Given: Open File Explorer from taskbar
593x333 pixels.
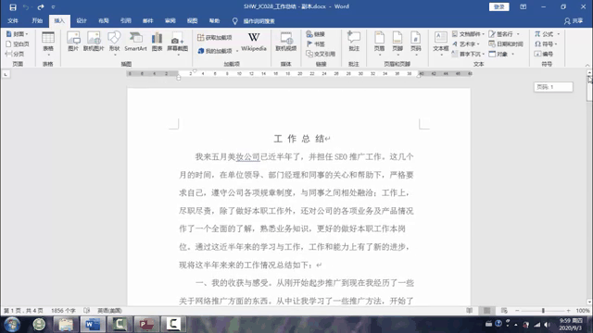Looking at the screenshot, I should 66,324.
